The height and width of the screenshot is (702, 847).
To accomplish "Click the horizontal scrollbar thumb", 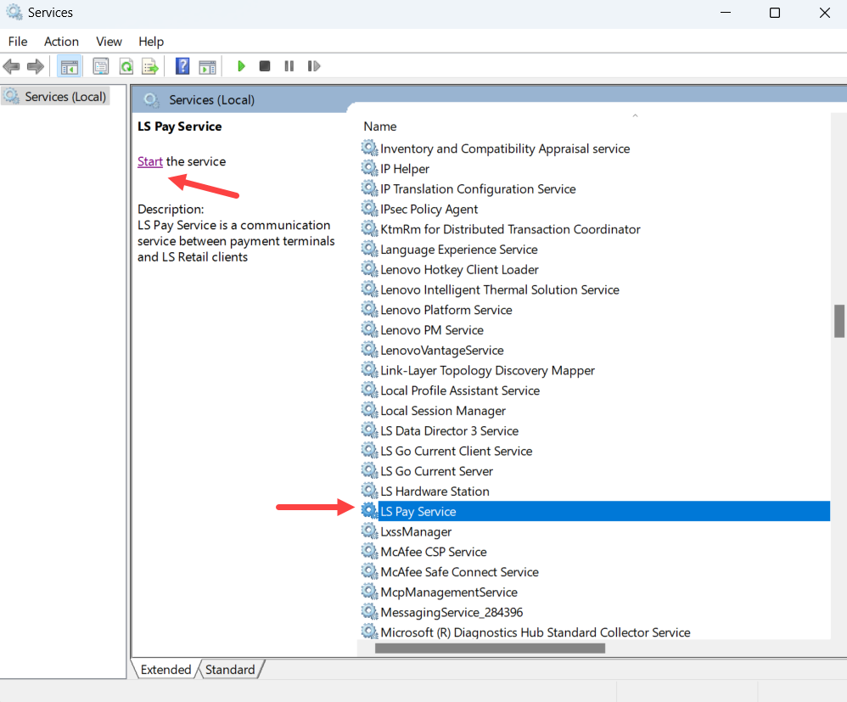I will pyautogui.click(x=490, y=649).
